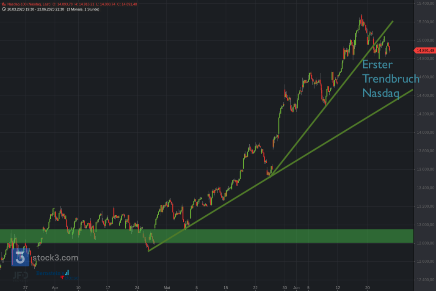
Task: Click the "Jun" month label on time axis
Action: point(296,288)
